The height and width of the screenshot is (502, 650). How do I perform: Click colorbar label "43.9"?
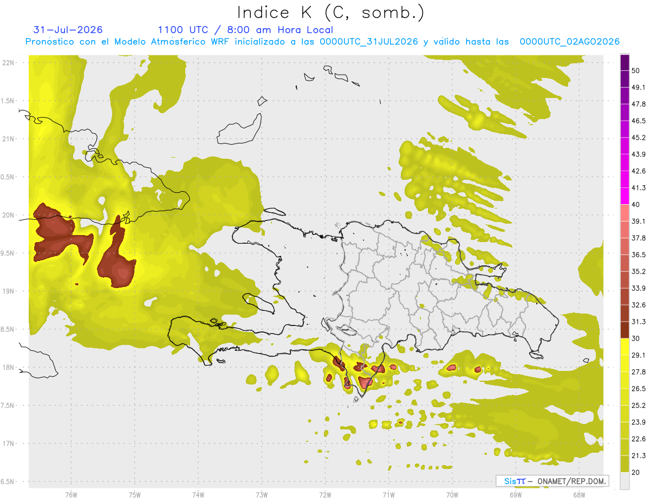coord(639,154)
